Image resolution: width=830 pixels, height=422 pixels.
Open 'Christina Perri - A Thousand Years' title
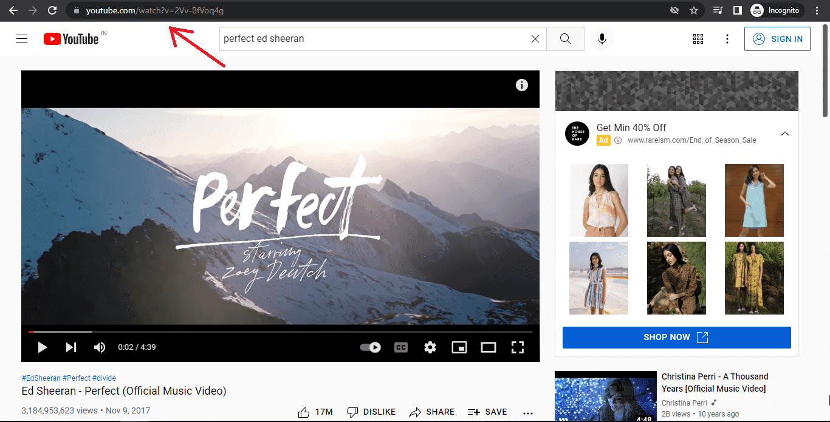click(715, 383)
